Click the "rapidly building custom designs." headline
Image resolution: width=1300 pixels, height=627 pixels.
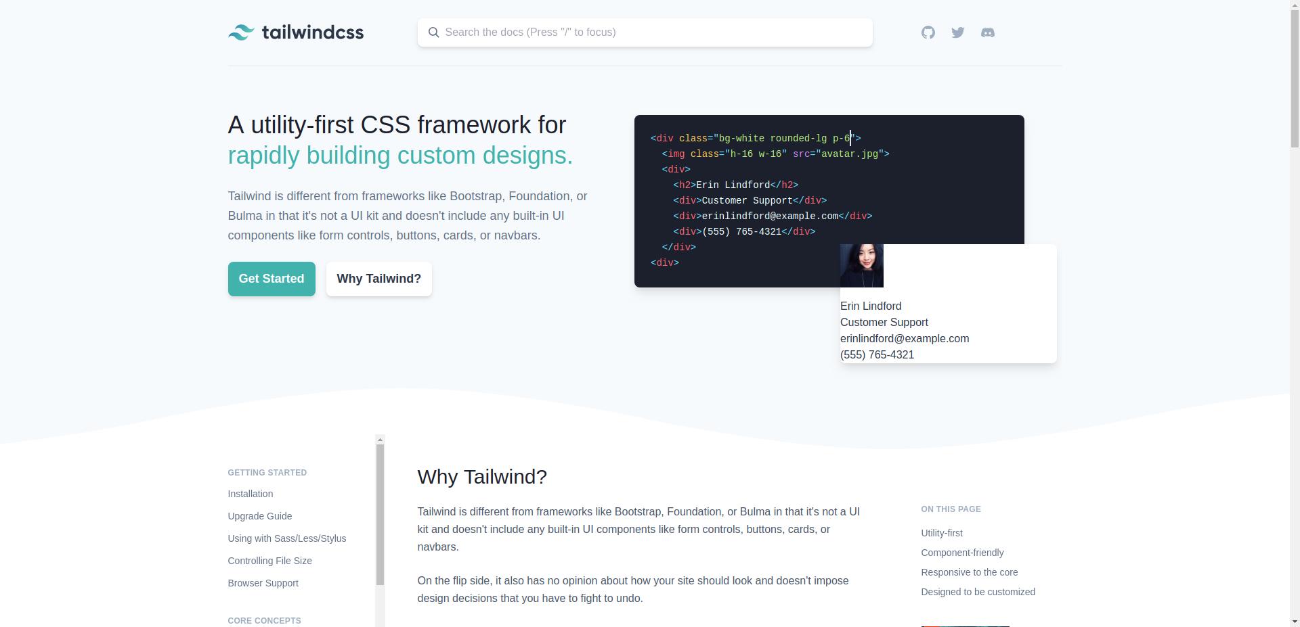coord(400,156)
